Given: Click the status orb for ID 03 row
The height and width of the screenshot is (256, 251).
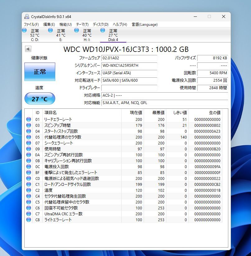Looking at the screenshot, I should tap(29, 125).
